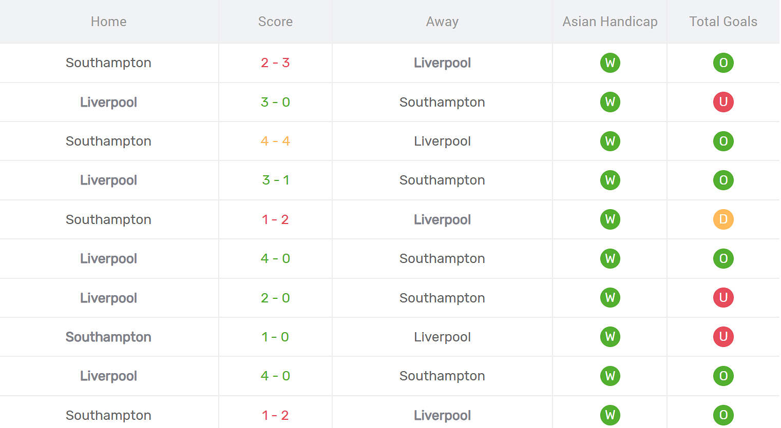This screenshot has height=428, width=781.
Task: Select the U badge for Southampton 1-0 Liverpool
Action: pos(723,337)
